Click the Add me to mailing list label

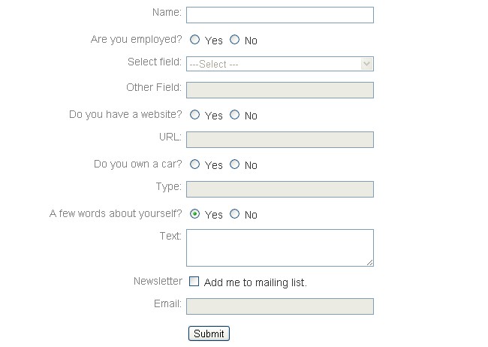point(255,282)
